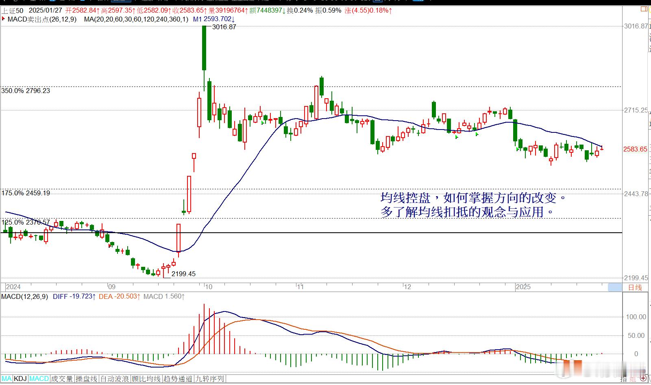Click the 12 month marker on the time axis
The width and height of the screenshot is (651, 385).
pyautogui.click(x=407, y=287)
